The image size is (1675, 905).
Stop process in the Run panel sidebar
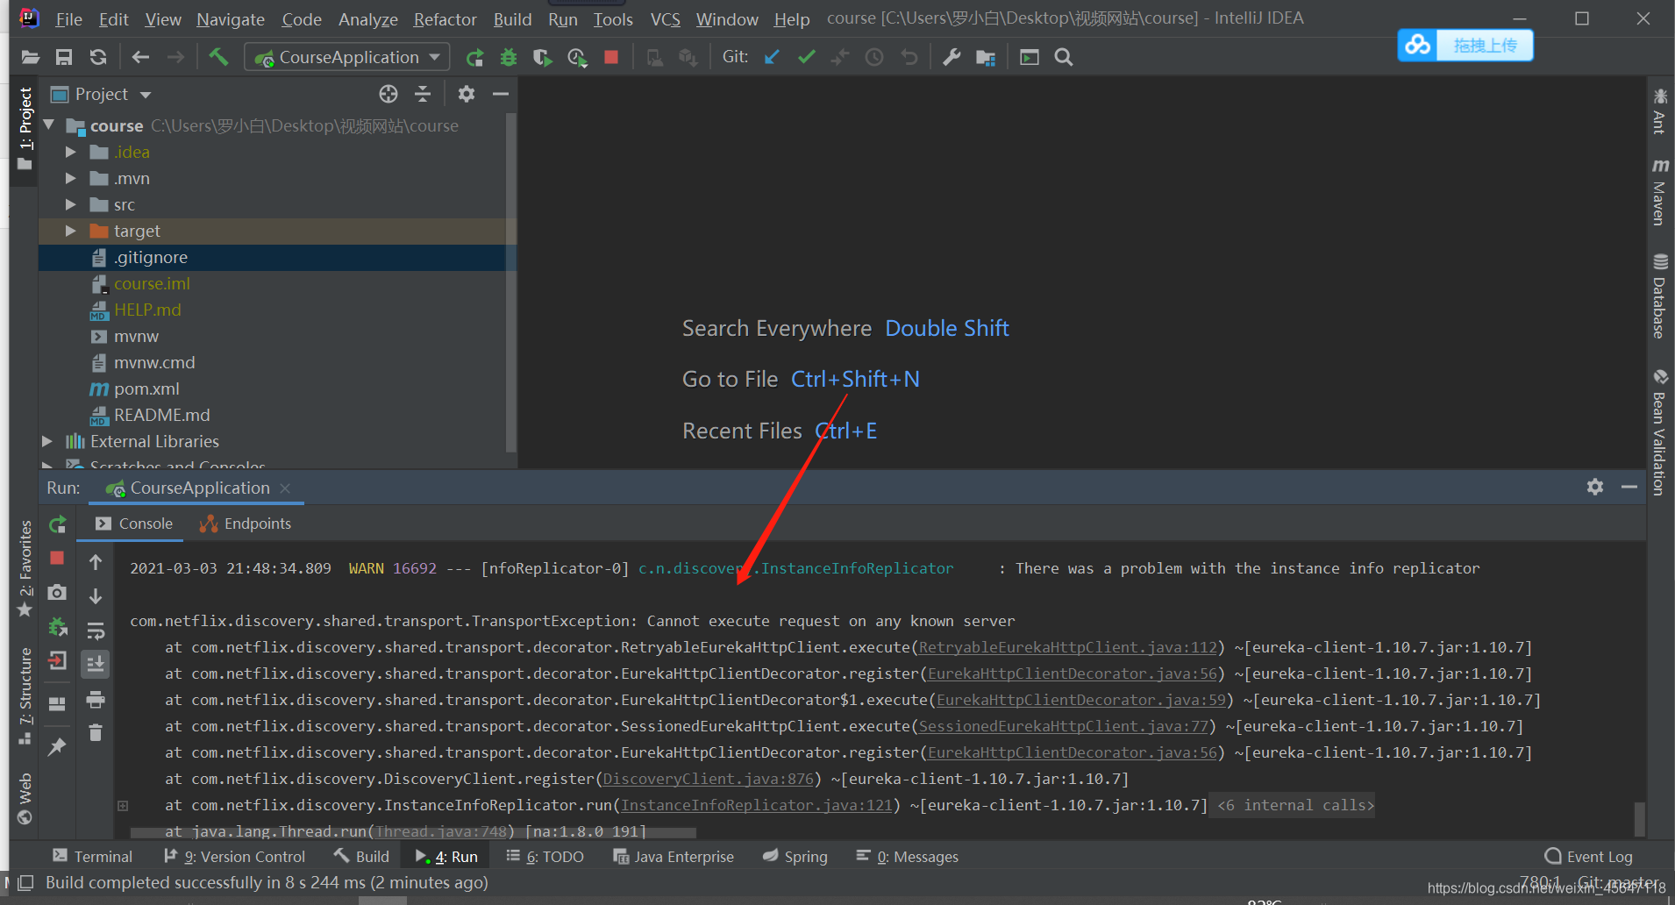coord(57,558)
